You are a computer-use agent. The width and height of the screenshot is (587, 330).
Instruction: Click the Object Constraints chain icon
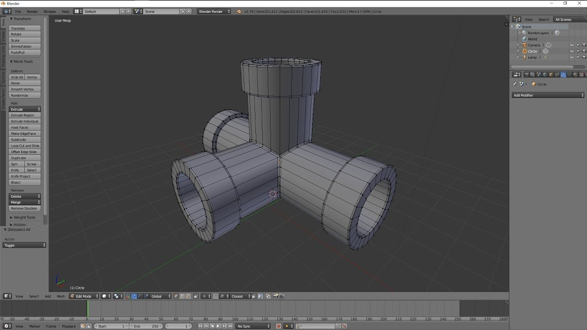pyautogui.click(x=557, y=75)
